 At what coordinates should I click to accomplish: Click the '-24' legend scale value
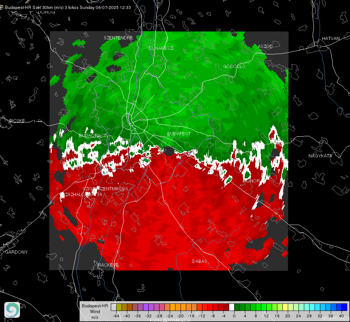click(169, 316)
